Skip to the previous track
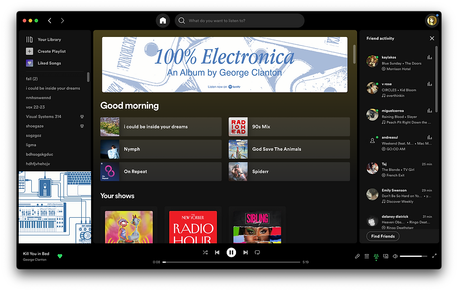Screen dimensions: 458x291 point(217,253)
